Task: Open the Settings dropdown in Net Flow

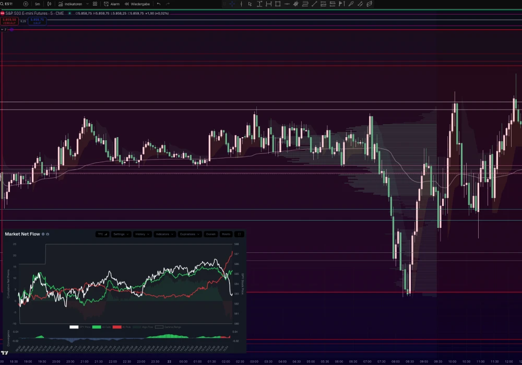Action: (121, 234)
